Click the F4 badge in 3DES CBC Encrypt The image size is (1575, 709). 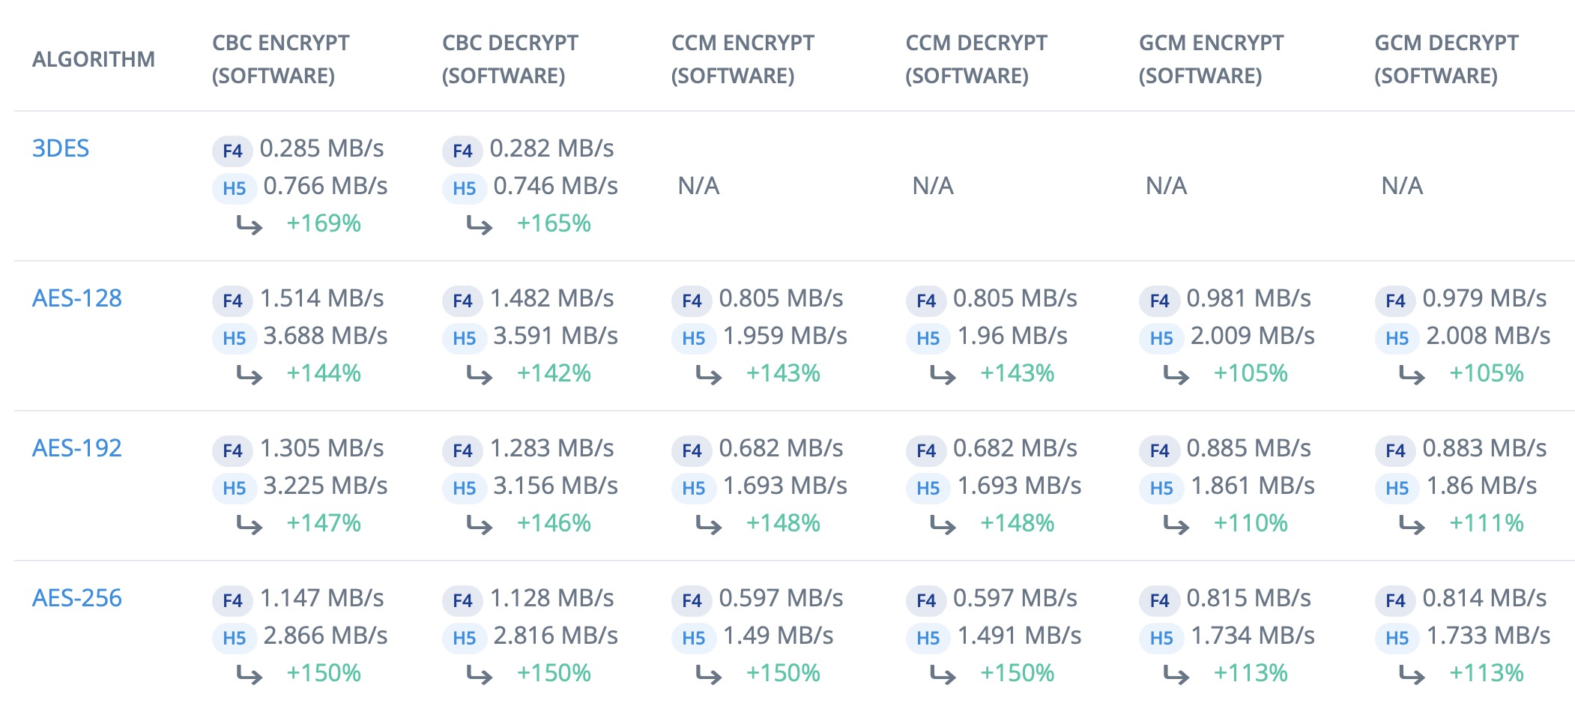pyautogui.click(x=232, y=151)
